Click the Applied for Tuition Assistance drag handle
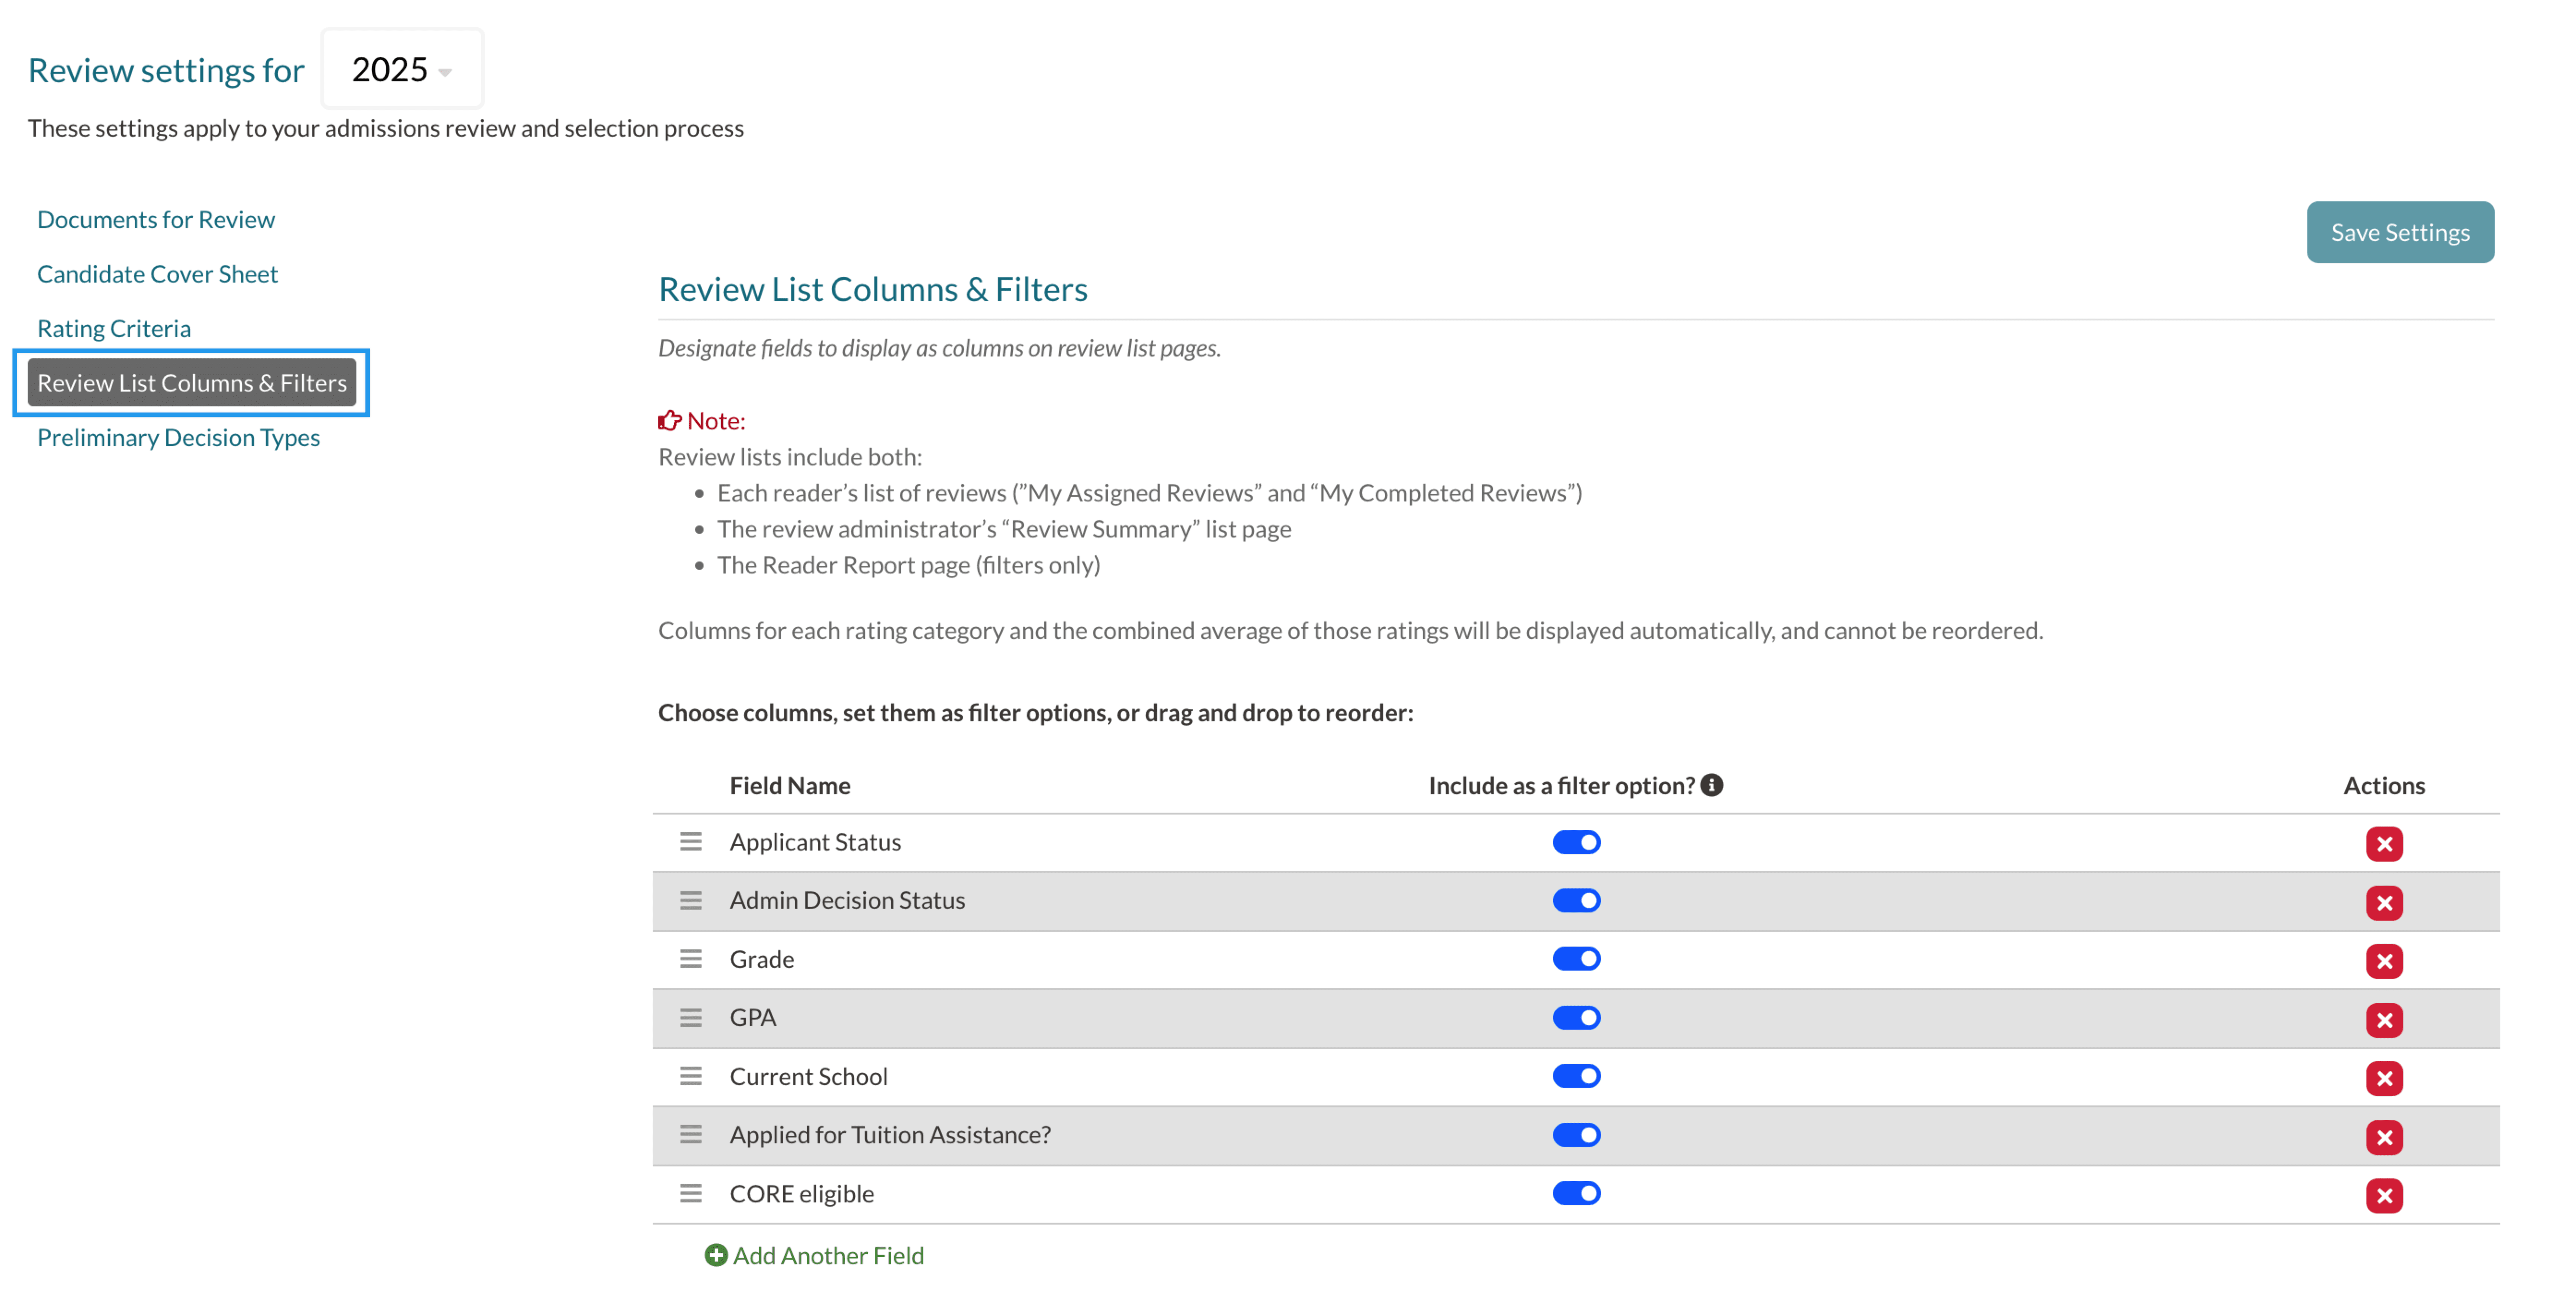 click(690, 1134)
